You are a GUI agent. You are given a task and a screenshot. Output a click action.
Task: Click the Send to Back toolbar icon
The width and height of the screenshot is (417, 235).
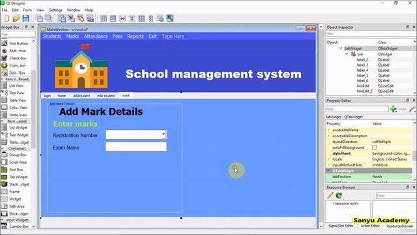(39, 18)
